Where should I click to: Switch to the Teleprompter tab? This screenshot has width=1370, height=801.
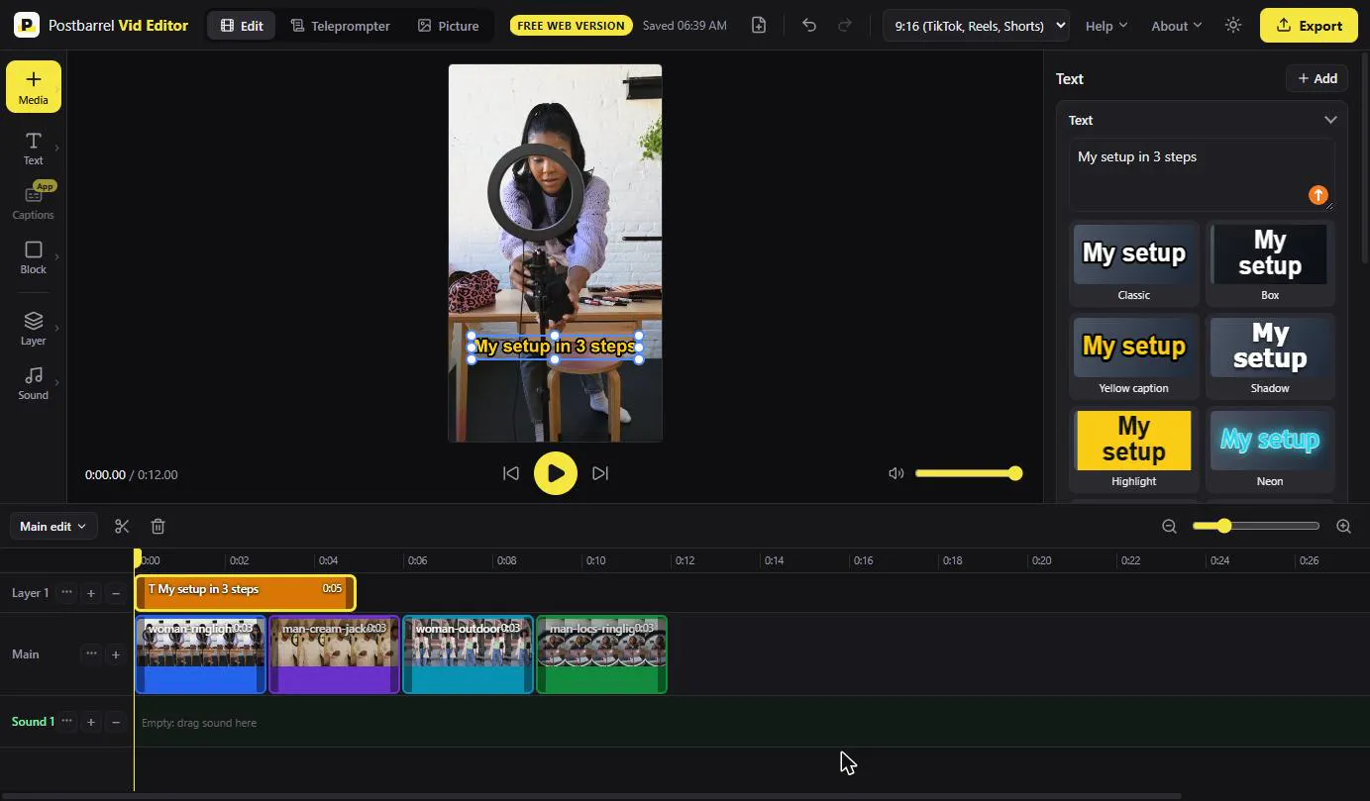[341, 26]
